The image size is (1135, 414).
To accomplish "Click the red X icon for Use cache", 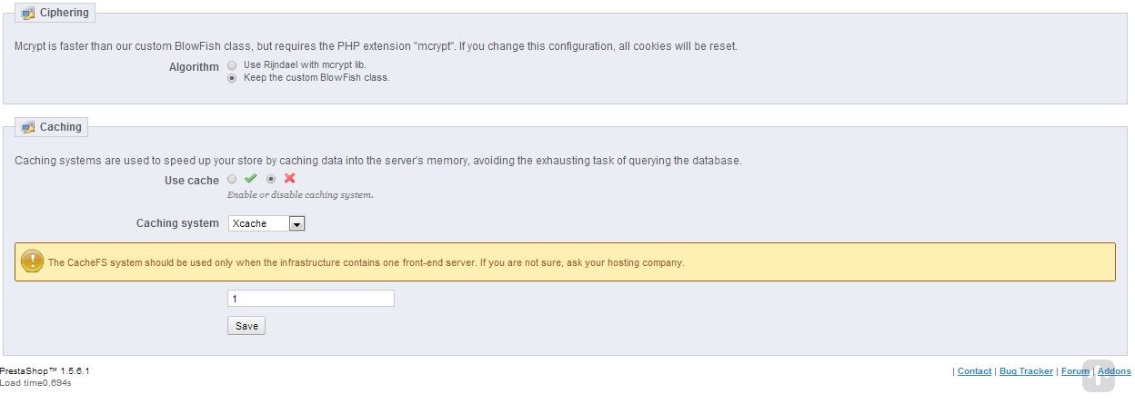I will click(289, 179).
